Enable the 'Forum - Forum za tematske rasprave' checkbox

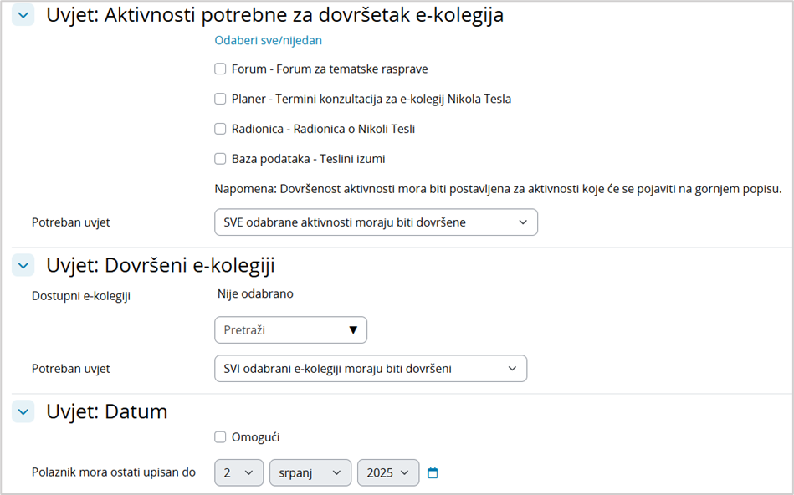pyautogui.click(x=220, y=69)
